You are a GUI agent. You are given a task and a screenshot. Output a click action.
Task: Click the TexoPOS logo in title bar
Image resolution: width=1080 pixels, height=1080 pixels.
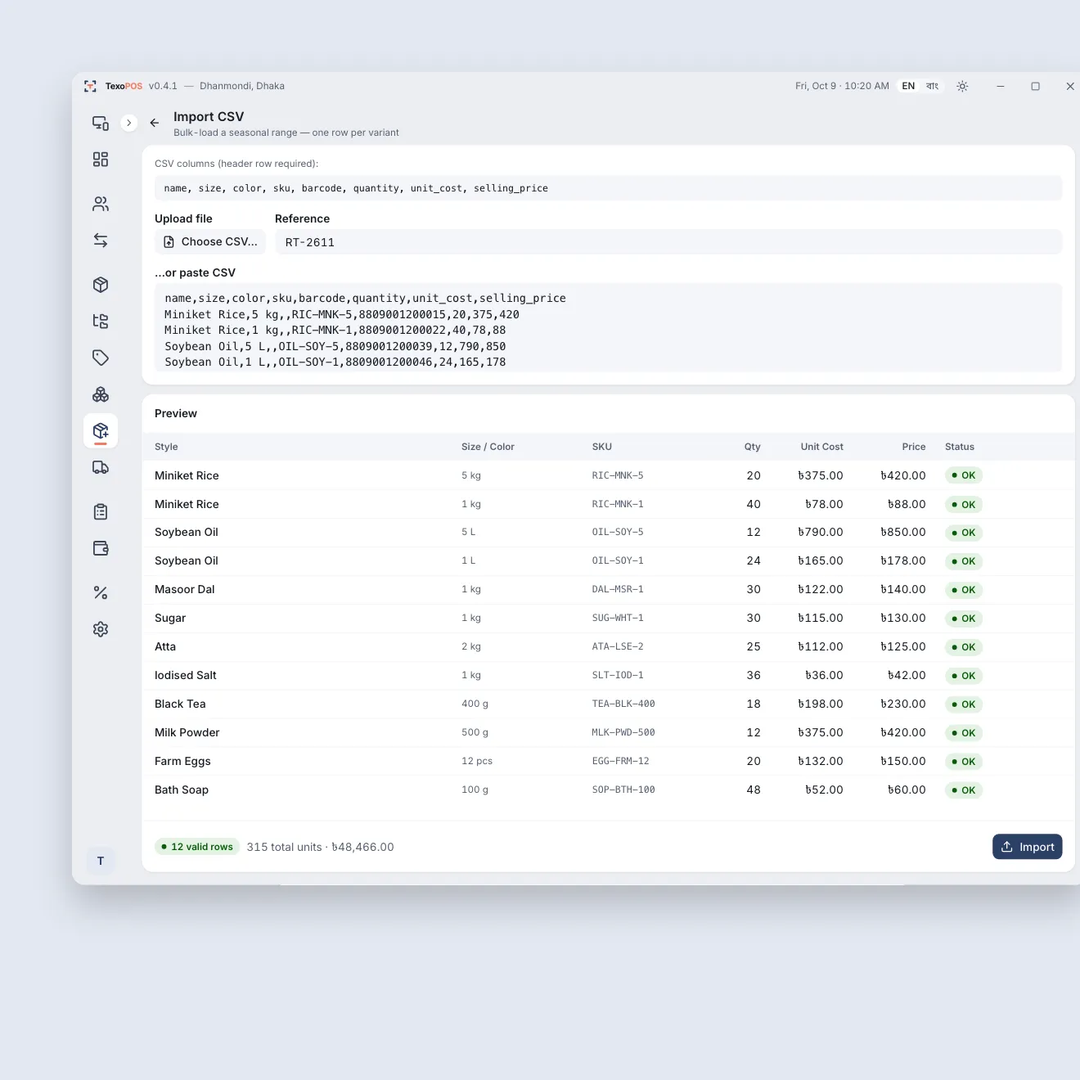pos(113,86)
